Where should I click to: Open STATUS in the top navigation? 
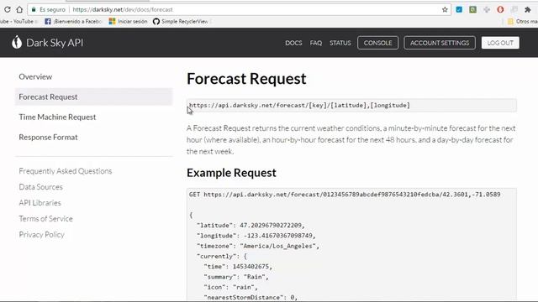pyautogui.click(x=340, y=43)
